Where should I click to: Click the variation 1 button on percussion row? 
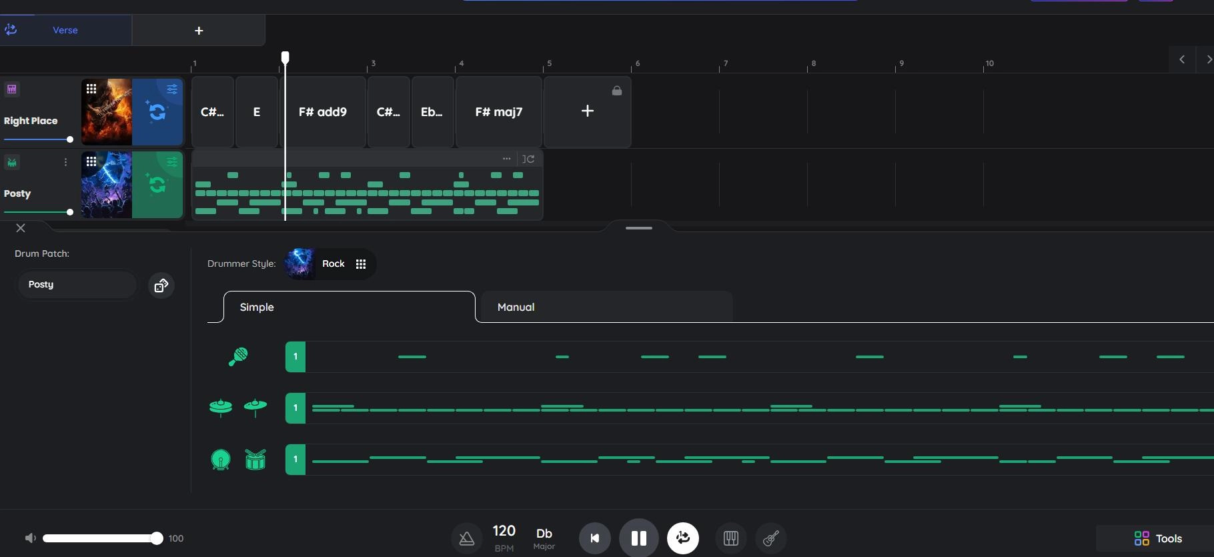[x=295, y=357]
